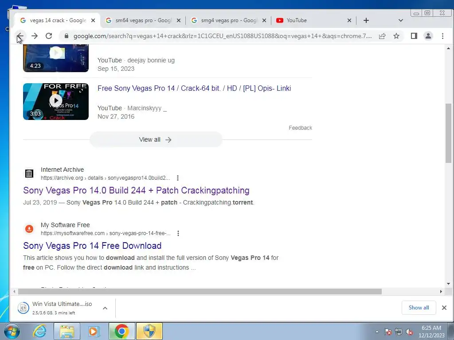Click the archive.org URL breadcrumb

[x=106, y=178]
